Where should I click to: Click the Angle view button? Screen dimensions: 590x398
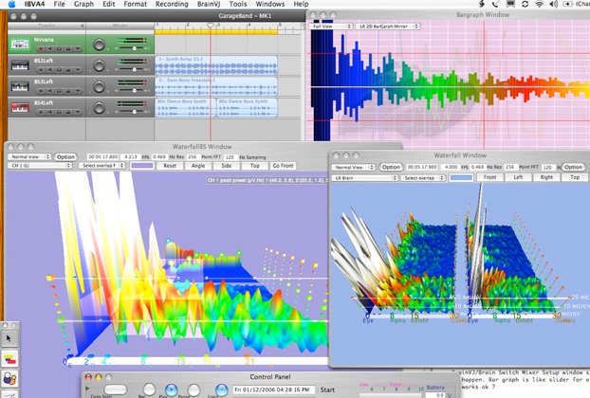pyautogui.click(x=198, y=166)
